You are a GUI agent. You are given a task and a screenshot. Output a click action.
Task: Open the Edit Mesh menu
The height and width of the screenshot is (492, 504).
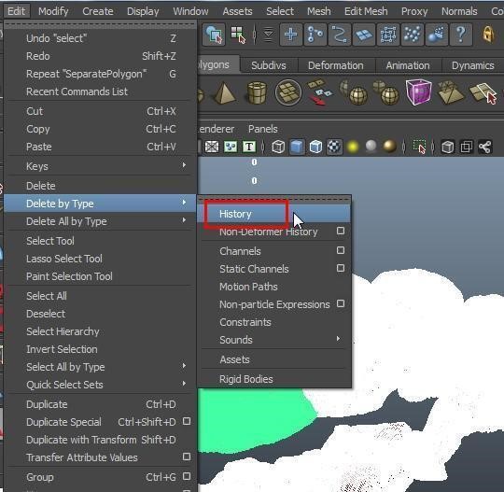coord(366,11)
